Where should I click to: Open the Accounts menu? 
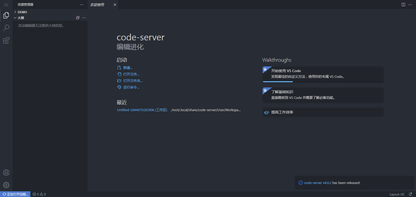(6, 173)
